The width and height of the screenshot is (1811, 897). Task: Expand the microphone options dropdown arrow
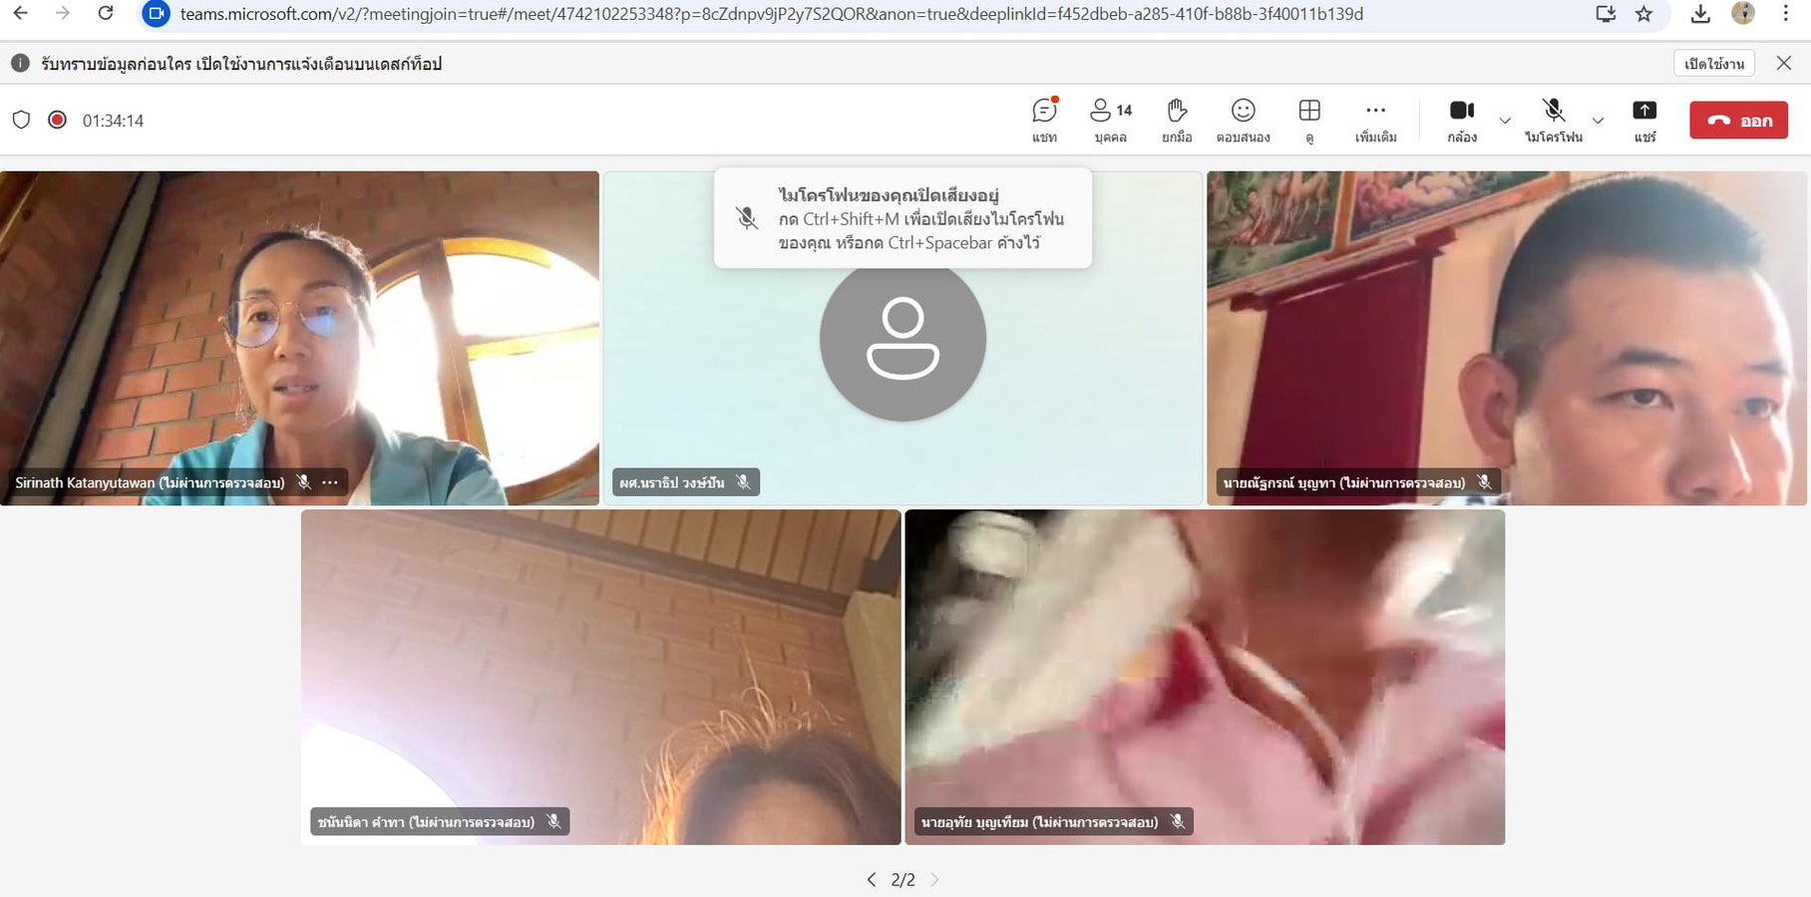(1598, 121)
